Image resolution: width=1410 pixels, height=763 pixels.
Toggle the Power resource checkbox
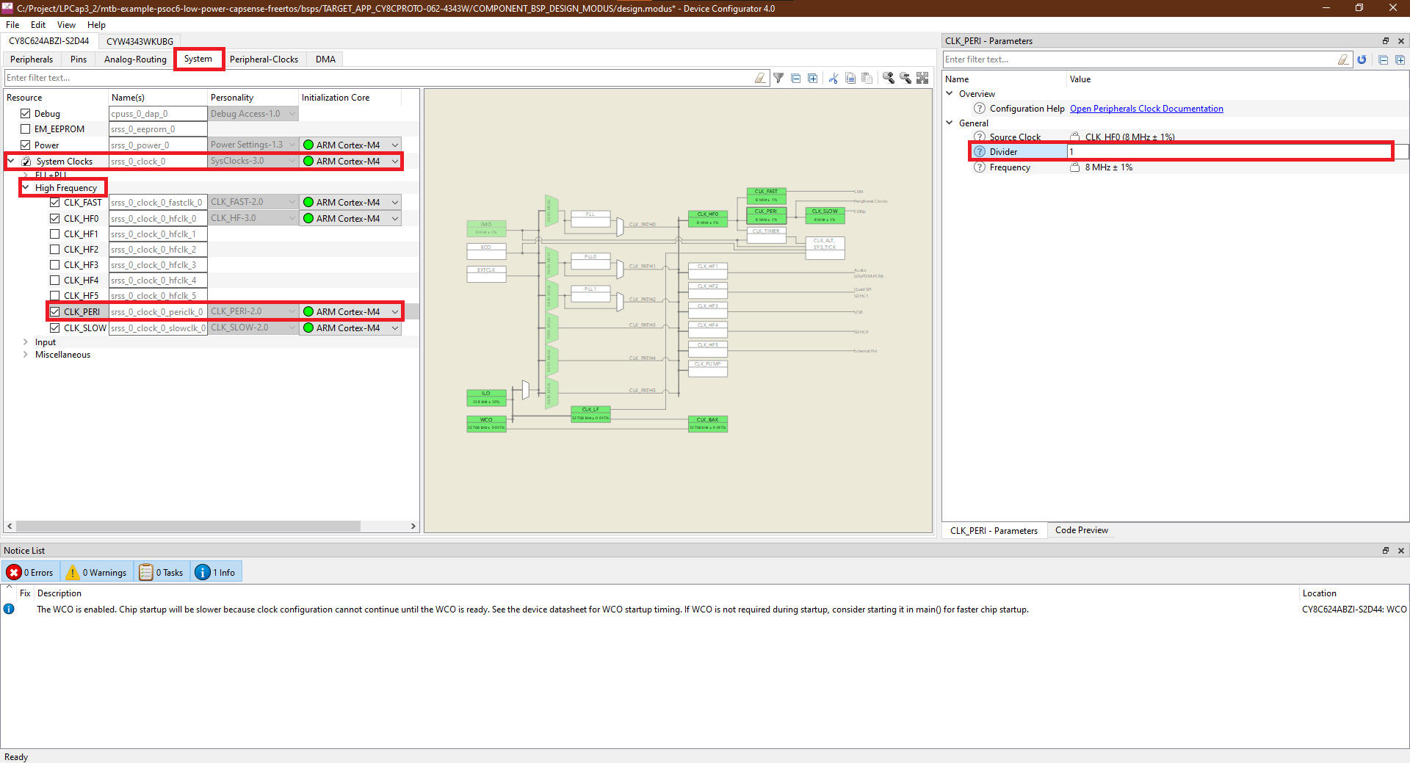pos(26,145)
